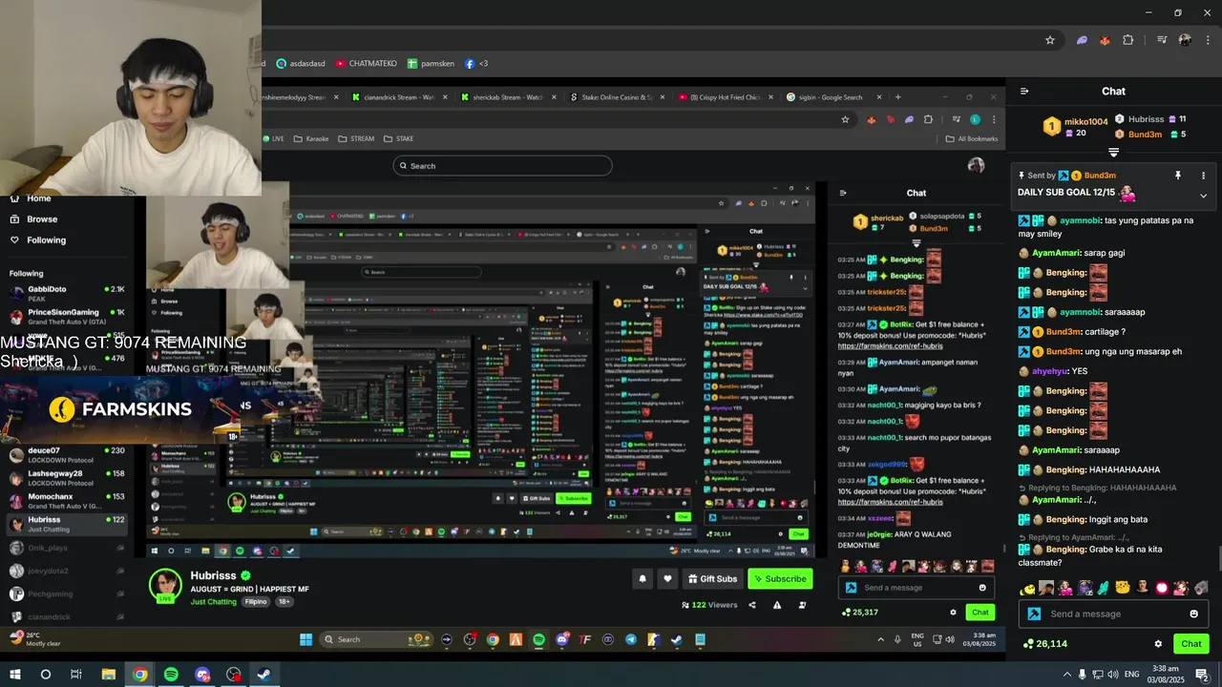The image size is (1222, 687).
Task: Click the report warning triangle icon
Action: [777, 605]
